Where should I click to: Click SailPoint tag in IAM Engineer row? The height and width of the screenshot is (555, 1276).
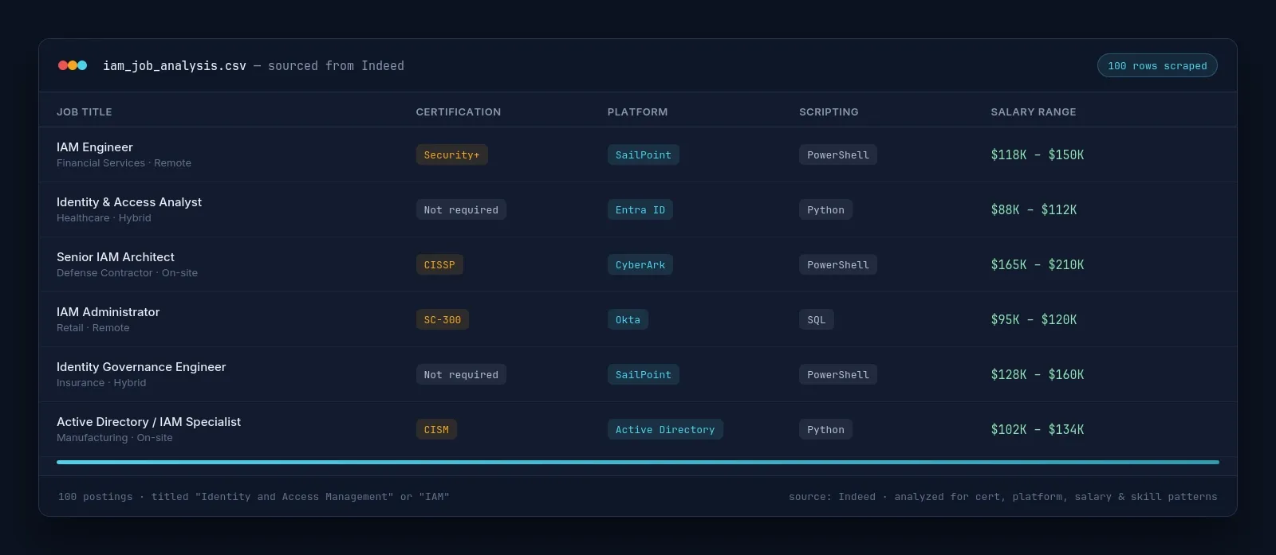click(x=644, y=155)
